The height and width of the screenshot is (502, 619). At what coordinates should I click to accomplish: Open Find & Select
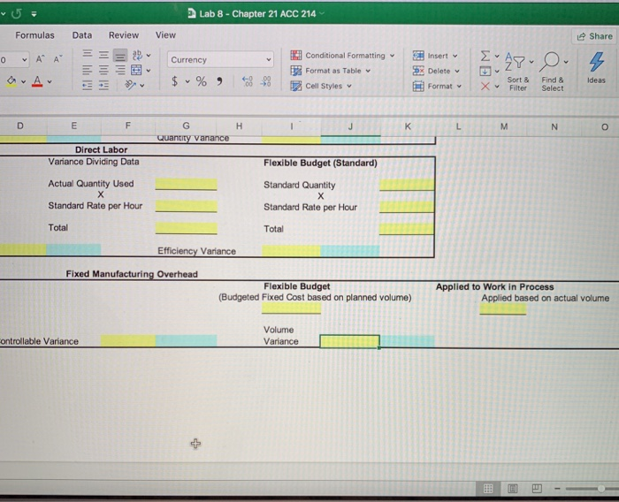click(553, 71)
